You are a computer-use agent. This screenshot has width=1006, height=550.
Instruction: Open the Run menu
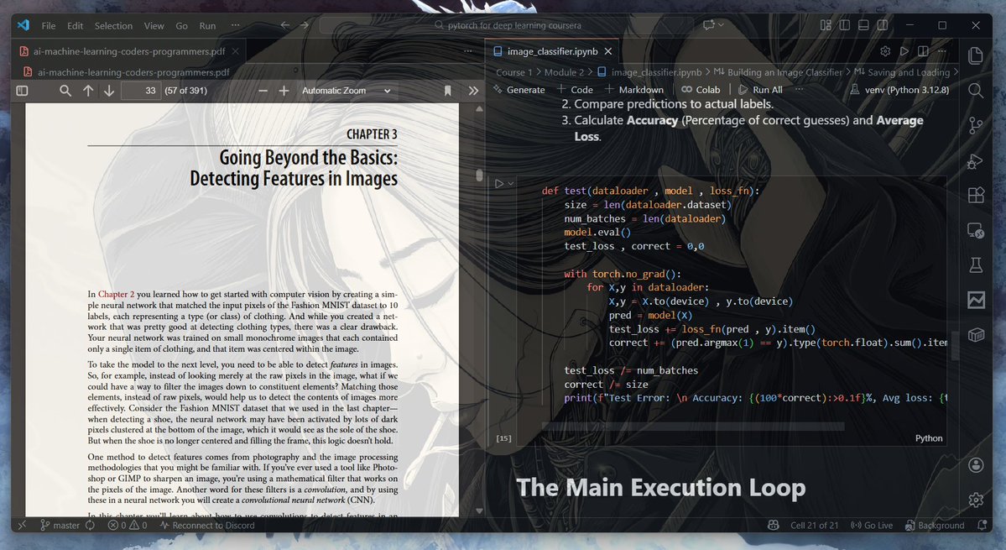[x=207, y=26]
